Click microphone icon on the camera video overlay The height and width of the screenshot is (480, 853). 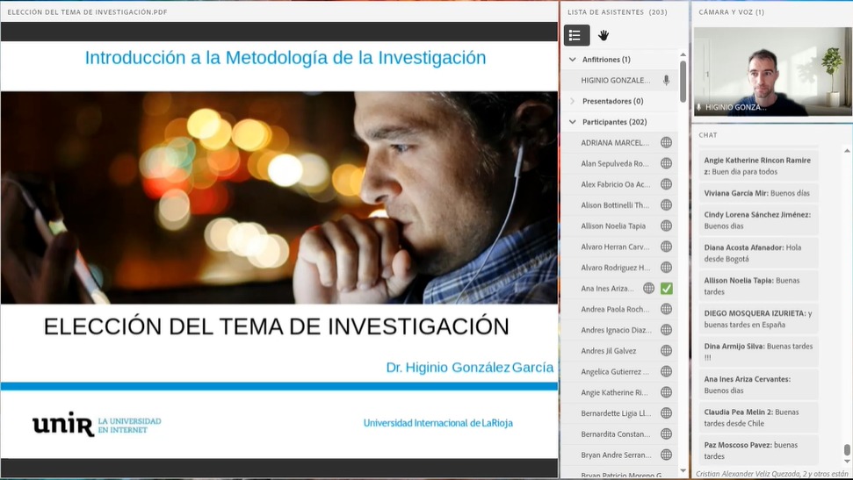tap(699, 107)
